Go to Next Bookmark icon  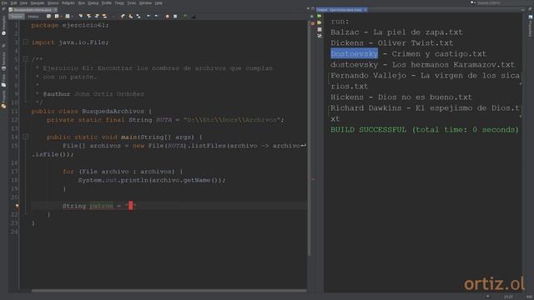point(130,16)
